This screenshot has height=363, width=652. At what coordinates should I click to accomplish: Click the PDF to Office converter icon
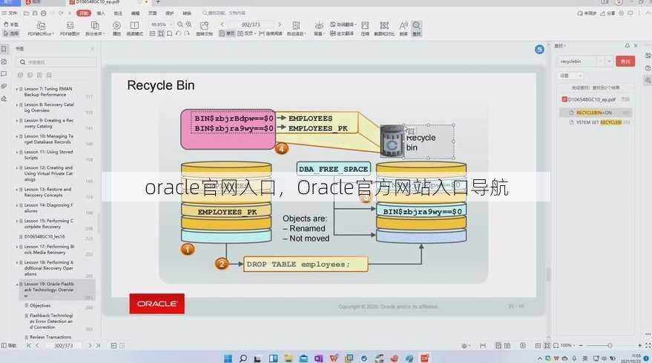click(x=41, y=26)
